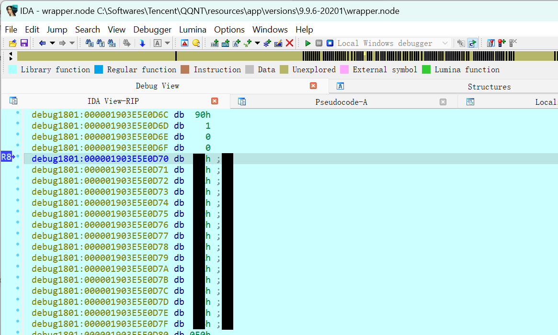Screen dimensions: 558x335
Task: Expand the dropdown beside the A icon
Action: tap(167, 44)
